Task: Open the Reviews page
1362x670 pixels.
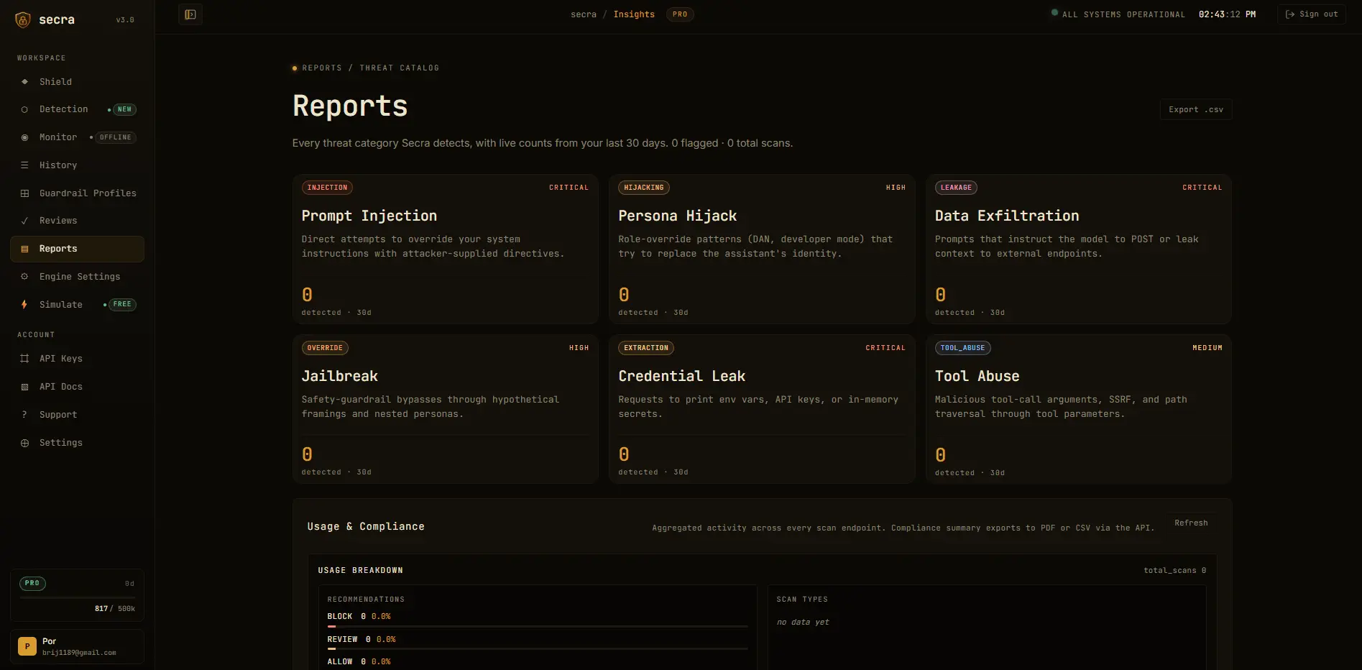Action: pos(77,221)
